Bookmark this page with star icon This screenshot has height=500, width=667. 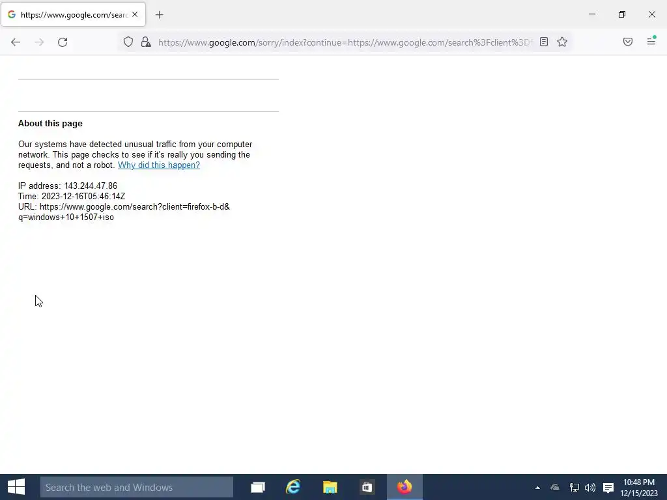[x=562, y=42]
